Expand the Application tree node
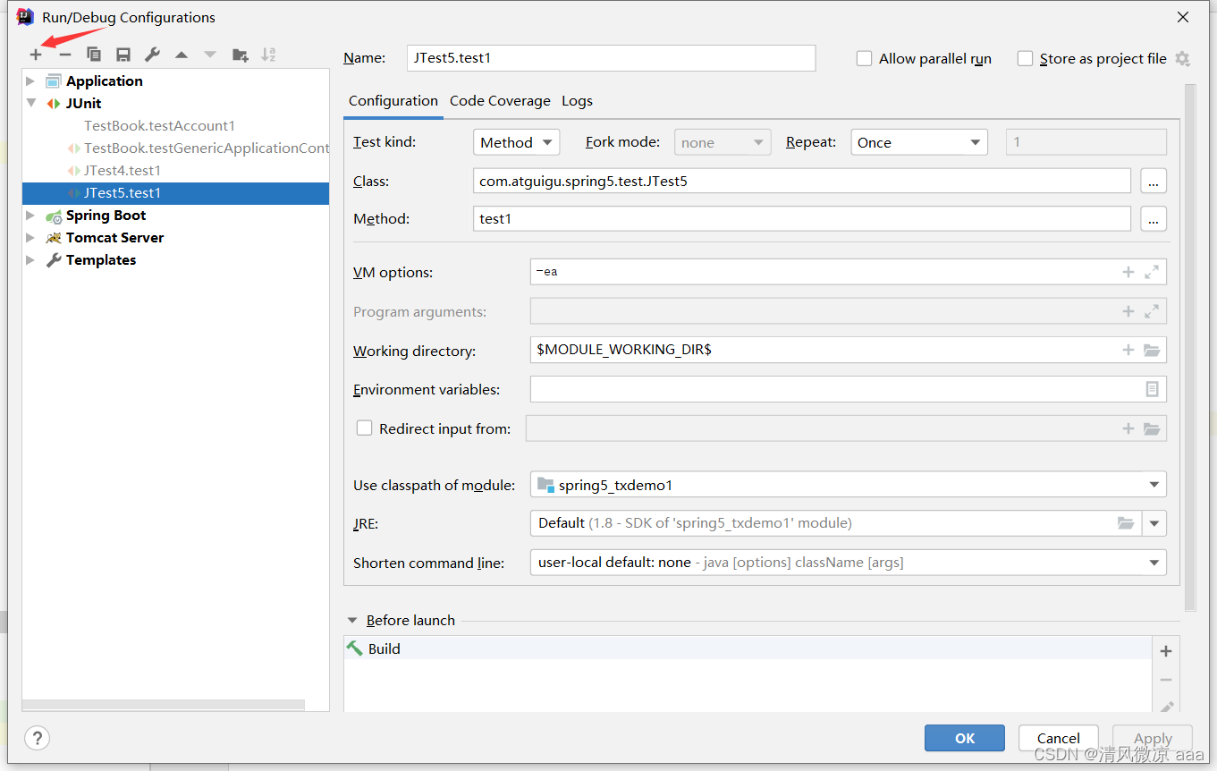This screenshot has width=1217, height=771. 31,80
